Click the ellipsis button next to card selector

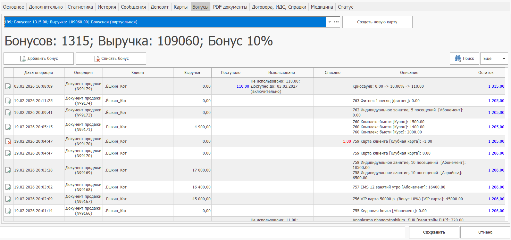[336, 22]
